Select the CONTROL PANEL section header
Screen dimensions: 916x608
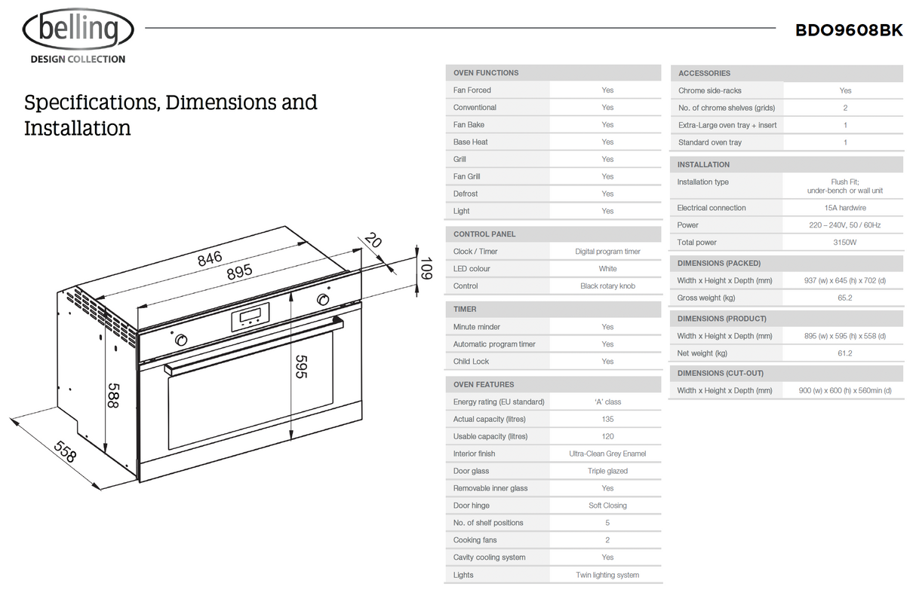click(x=484, y=234)
